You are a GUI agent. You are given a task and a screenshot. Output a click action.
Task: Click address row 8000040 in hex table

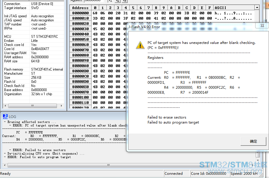click(80, 34)
